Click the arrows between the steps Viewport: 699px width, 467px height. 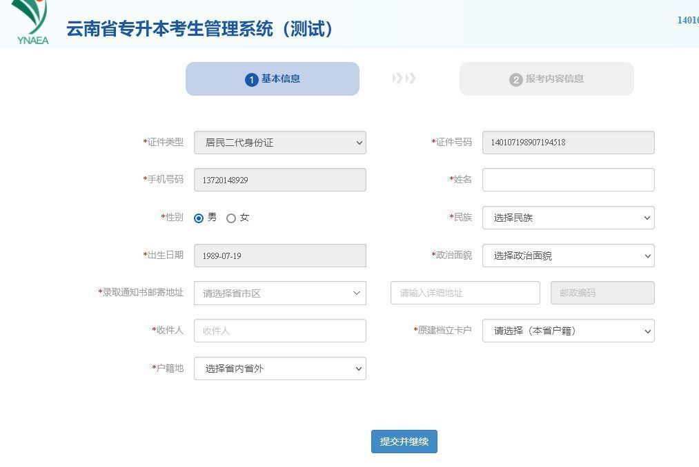pos(404,79)
